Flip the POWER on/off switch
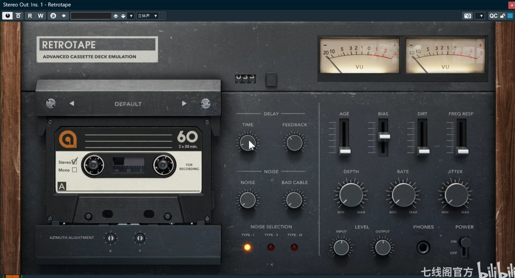Viewport: 515px width, 278px height. coord(465,247)
